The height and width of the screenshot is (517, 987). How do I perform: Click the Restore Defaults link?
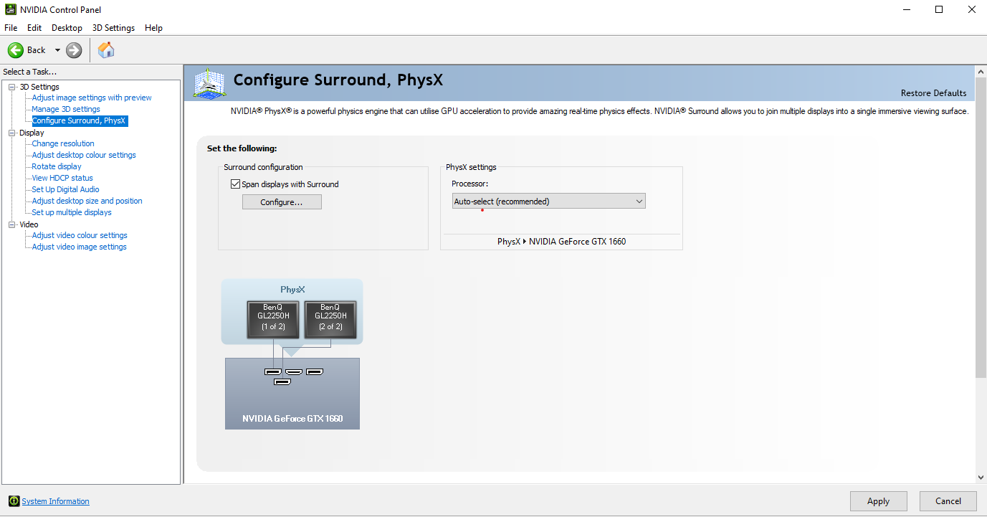pos(933,93)
